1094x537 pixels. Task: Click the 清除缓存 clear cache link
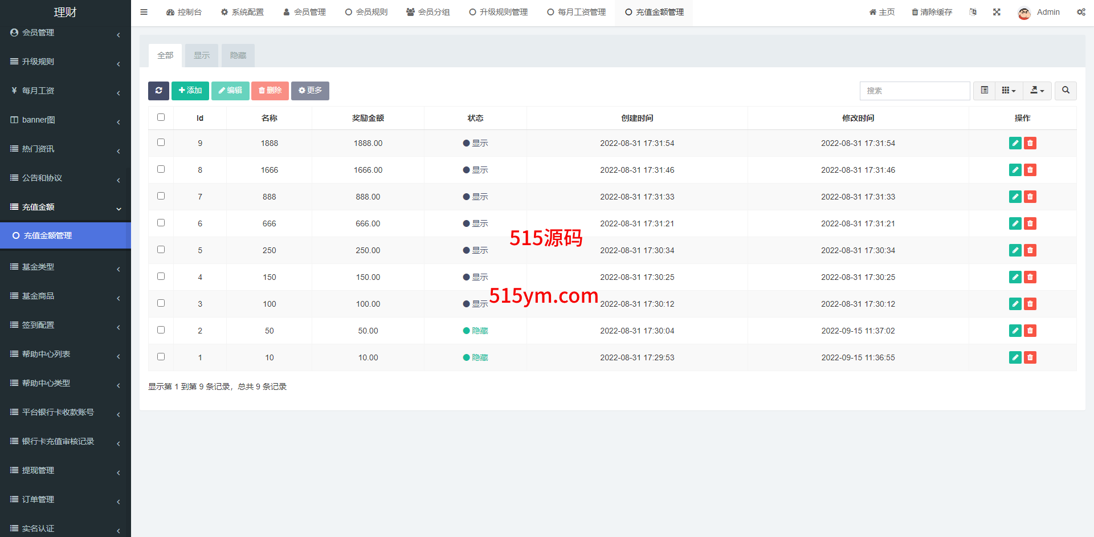[x=932, y=12]
